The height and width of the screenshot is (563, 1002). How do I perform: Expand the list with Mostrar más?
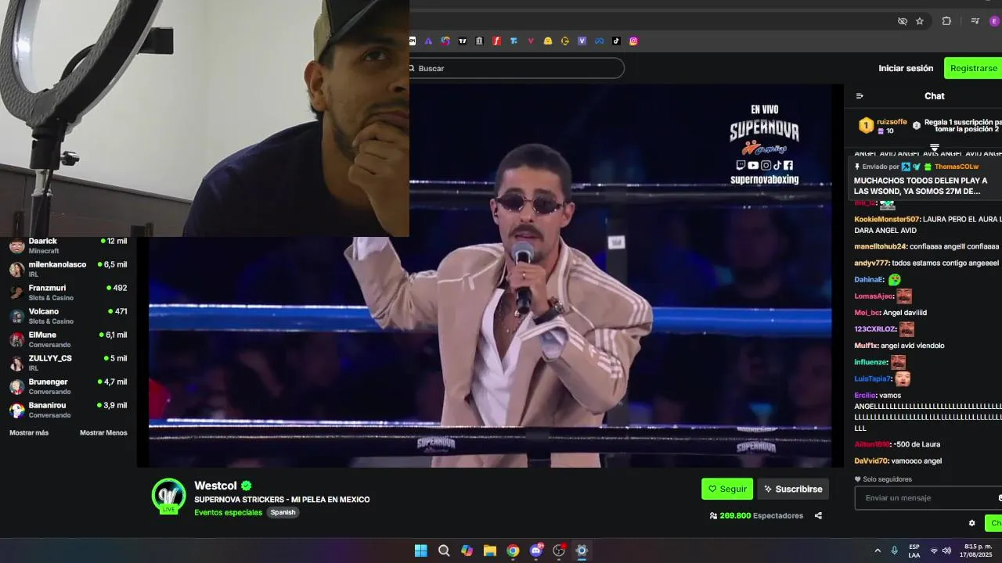(29, 432)
